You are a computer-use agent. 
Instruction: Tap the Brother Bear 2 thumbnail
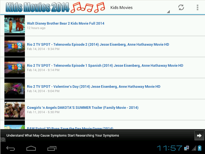click(14, 25)
